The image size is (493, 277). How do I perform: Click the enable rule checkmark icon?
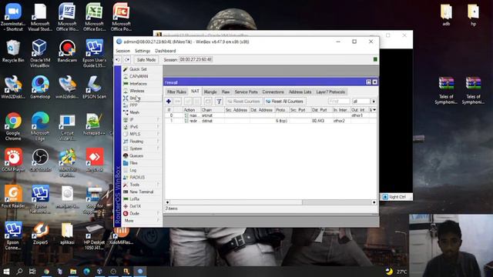pos(188,102)
